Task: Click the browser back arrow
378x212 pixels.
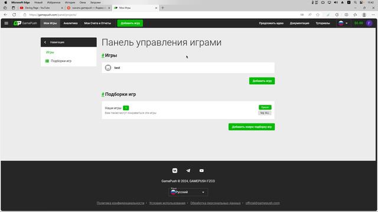Action: [x=5, y=15]
